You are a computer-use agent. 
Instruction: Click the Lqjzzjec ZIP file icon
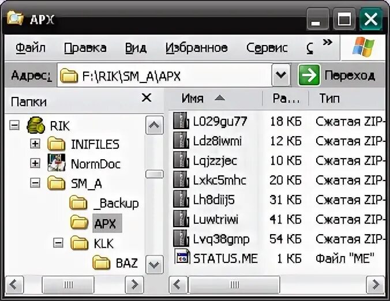tap(181, 160)
